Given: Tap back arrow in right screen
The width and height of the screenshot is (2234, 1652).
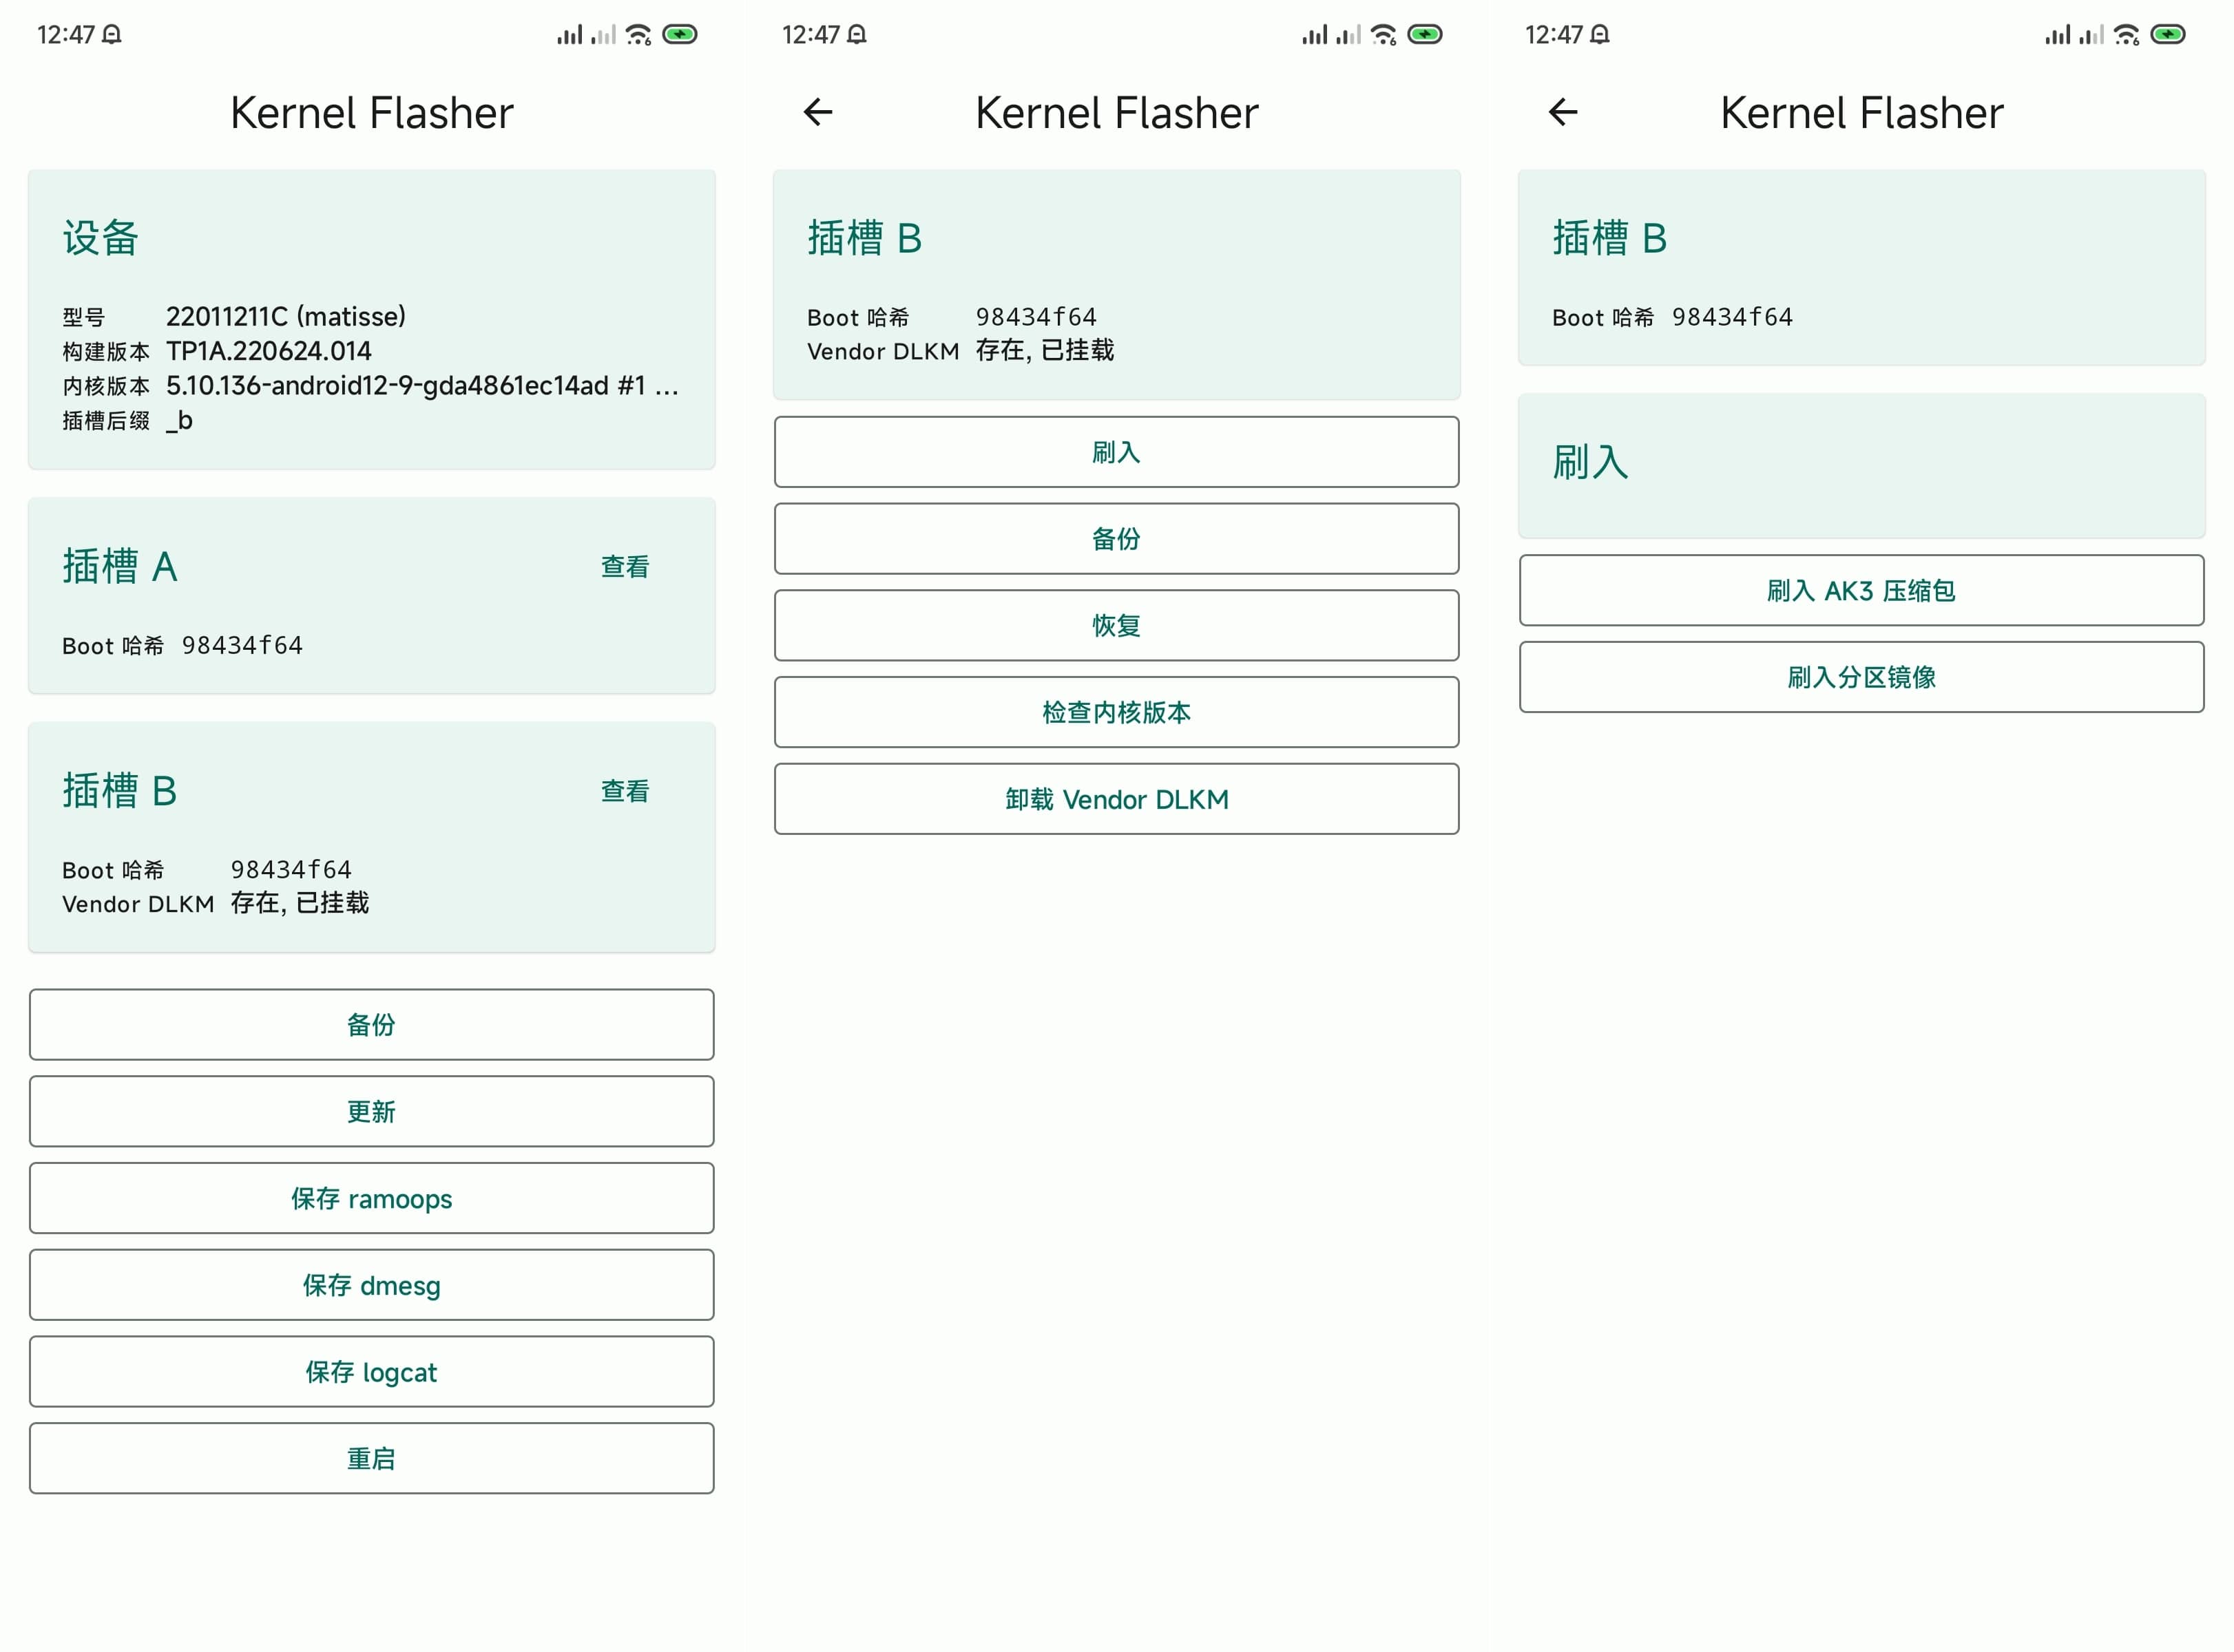Looking at the screenshot, I should (x=1563, y=112).
